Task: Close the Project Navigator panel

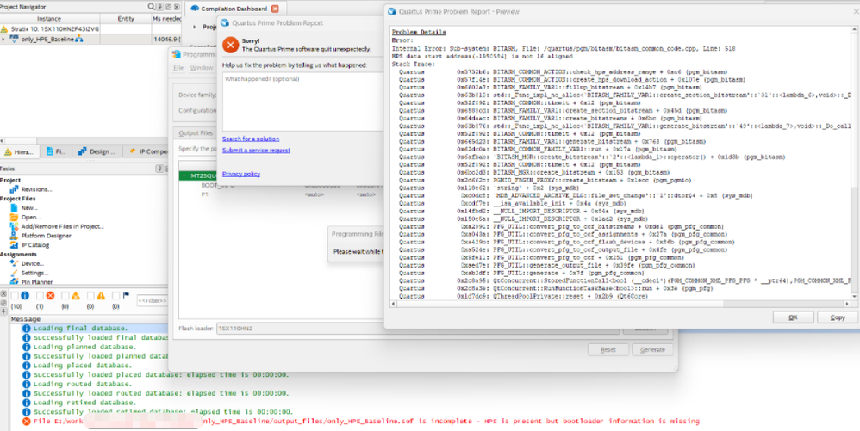Action: tap(178, 7)
